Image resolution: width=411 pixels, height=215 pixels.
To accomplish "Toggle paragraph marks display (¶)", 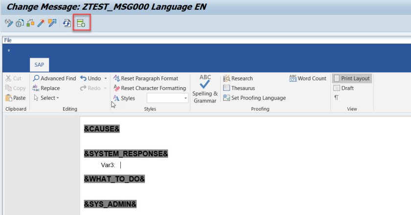I will (336, 97).
